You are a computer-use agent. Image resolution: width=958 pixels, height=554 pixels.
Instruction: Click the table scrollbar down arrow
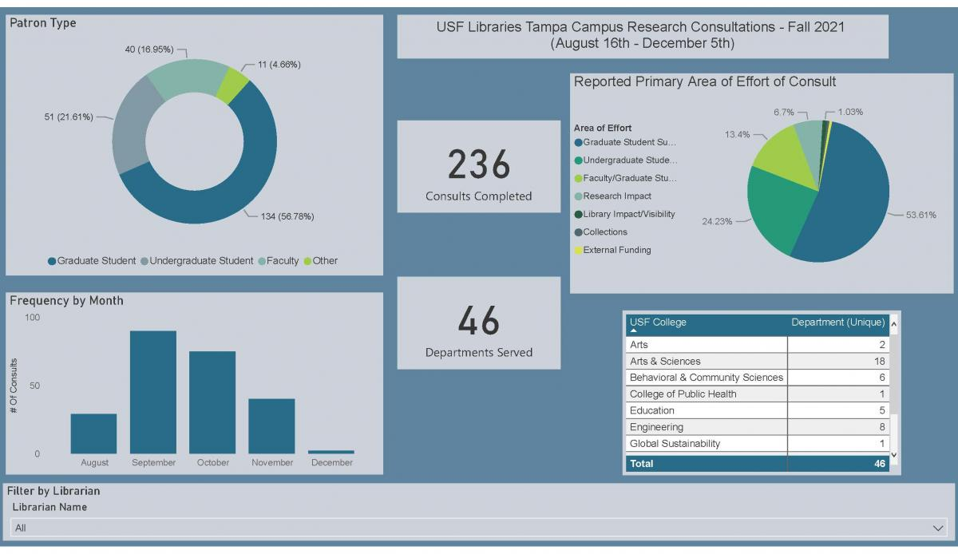(x=894, y=455)
